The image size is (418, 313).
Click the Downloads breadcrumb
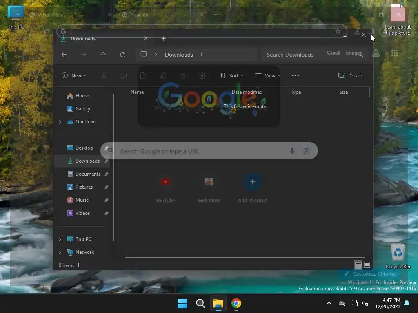click(x=179, y=55)
